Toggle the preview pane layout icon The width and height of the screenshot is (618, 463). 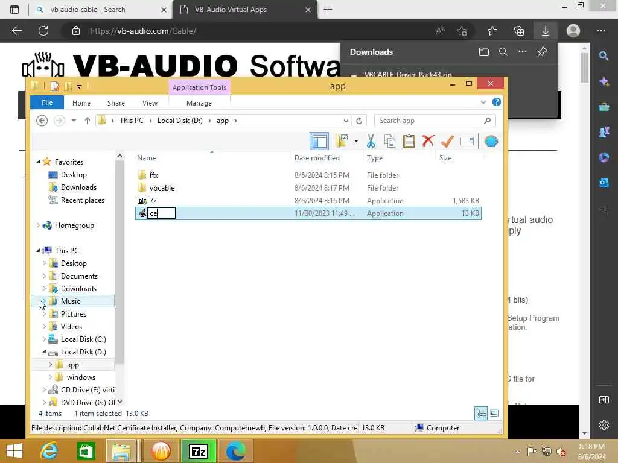tap(319, 141)
